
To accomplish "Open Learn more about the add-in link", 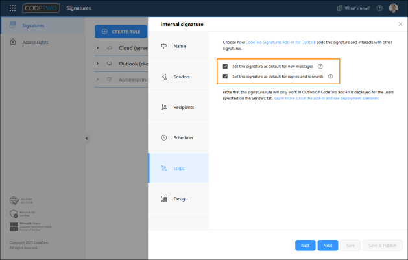I will pyautogui.click(x=326, y=99).
